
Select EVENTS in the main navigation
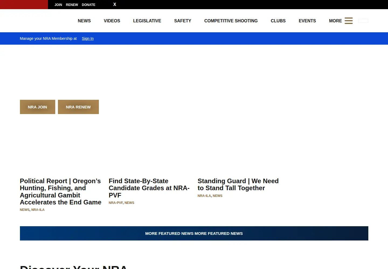point(307,21)
